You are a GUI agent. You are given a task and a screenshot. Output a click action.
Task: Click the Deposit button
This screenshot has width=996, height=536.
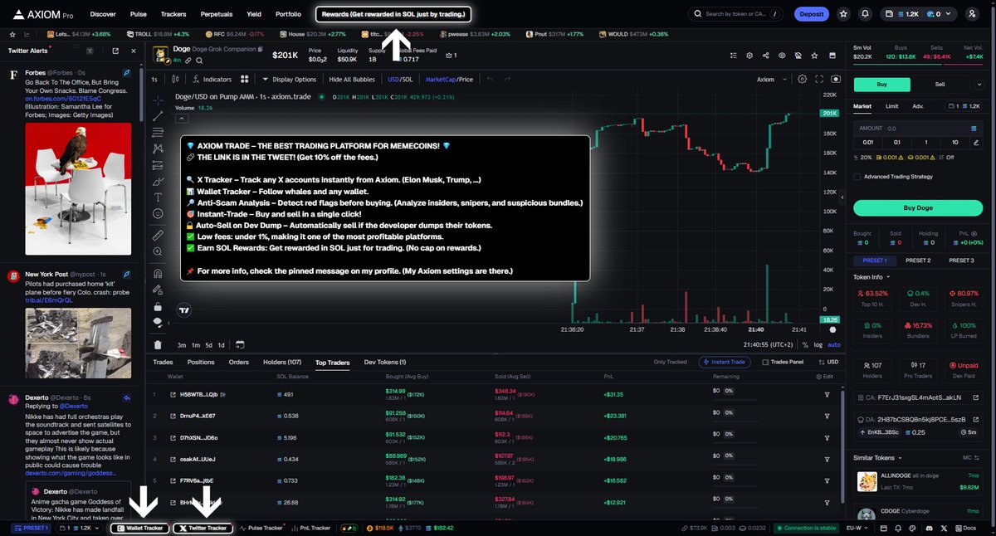tap(811, 14)
